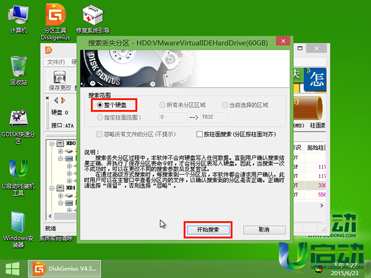Open the Windows Start button
Screen dimensions: 371x278
pos(12,269)
